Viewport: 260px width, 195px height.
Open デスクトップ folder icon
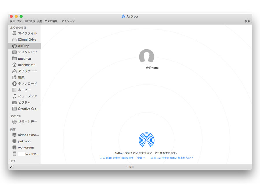[x=15, y=52]
